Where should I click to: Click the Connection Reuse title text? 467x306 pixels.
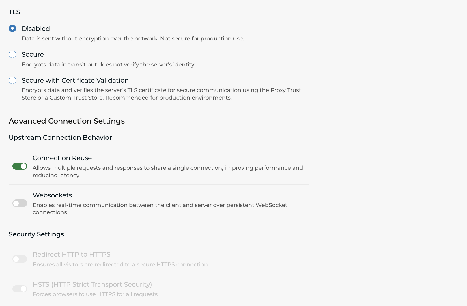[62, 158]
